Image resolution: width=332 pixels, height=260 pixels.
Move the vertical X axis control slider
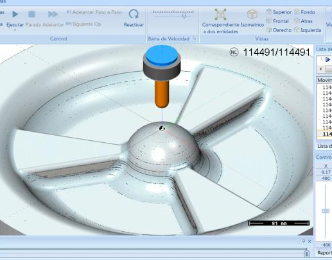coord(326,211)
